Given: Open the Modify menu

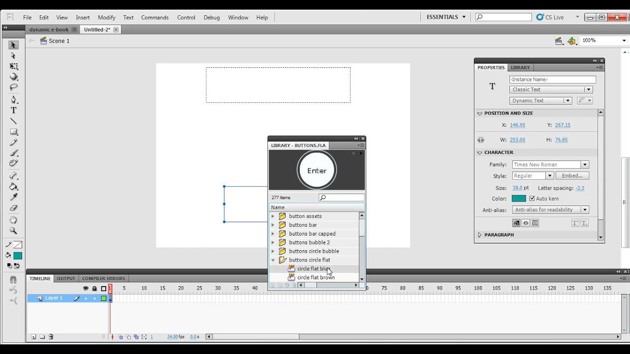Looking at the screenshot, I should pos(106,17).
